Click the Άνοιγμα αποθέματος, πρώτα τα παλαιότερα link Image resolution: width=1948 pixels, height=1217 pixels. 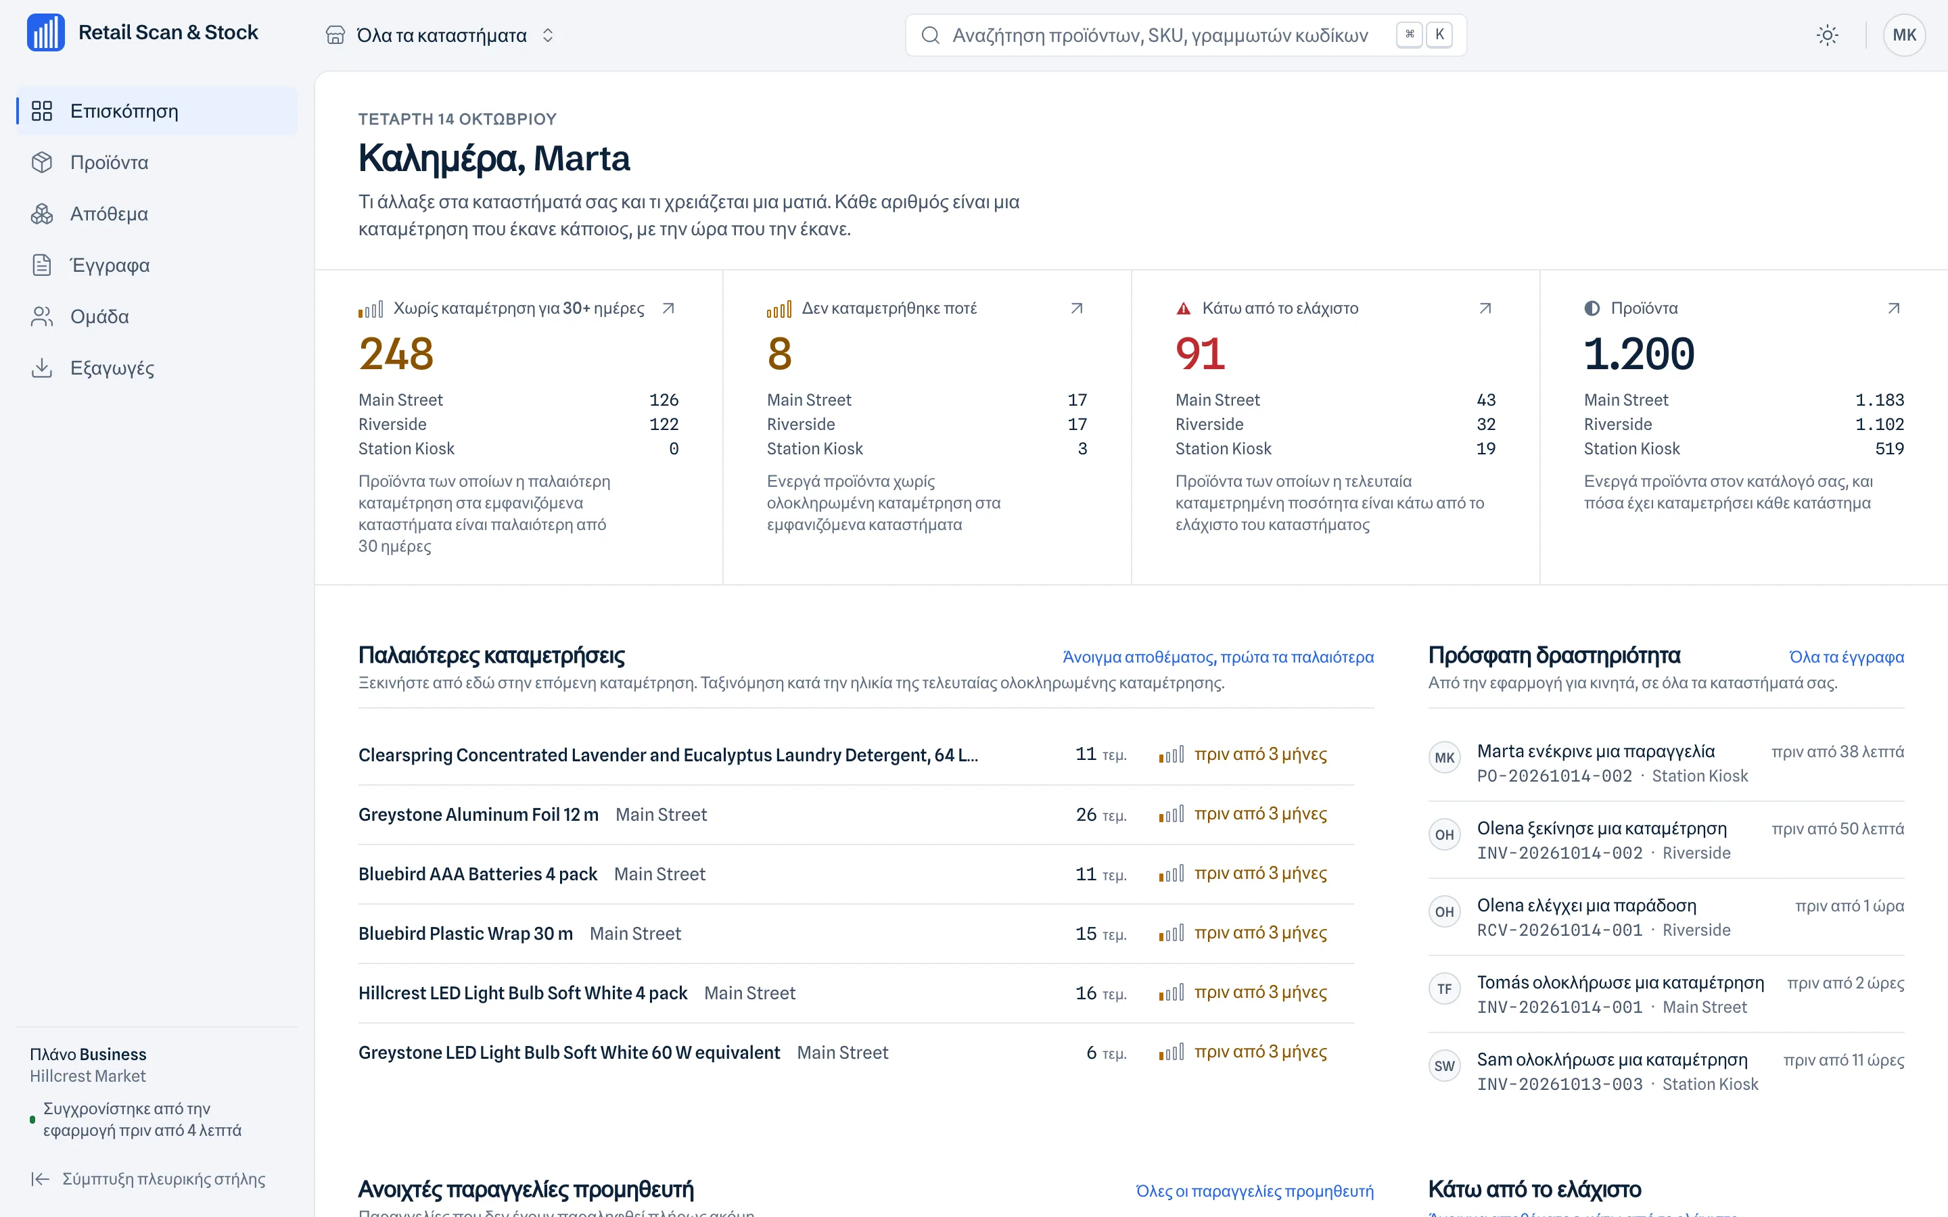point(1218,657)
